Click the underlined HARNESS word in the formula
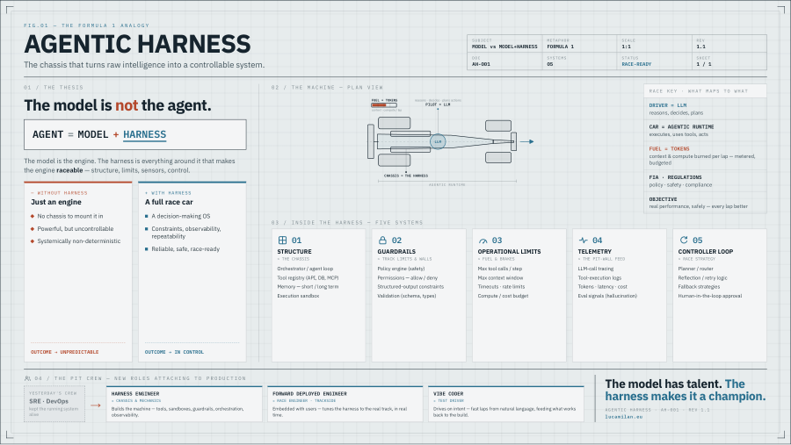The image size is (791, 445). (145, 134)
